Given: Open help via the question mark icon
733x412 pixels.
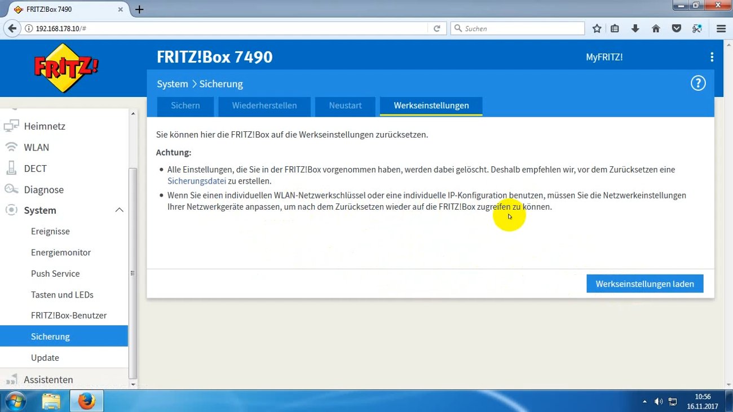Looking at the screenshot, I should click(x=697, y=82).
